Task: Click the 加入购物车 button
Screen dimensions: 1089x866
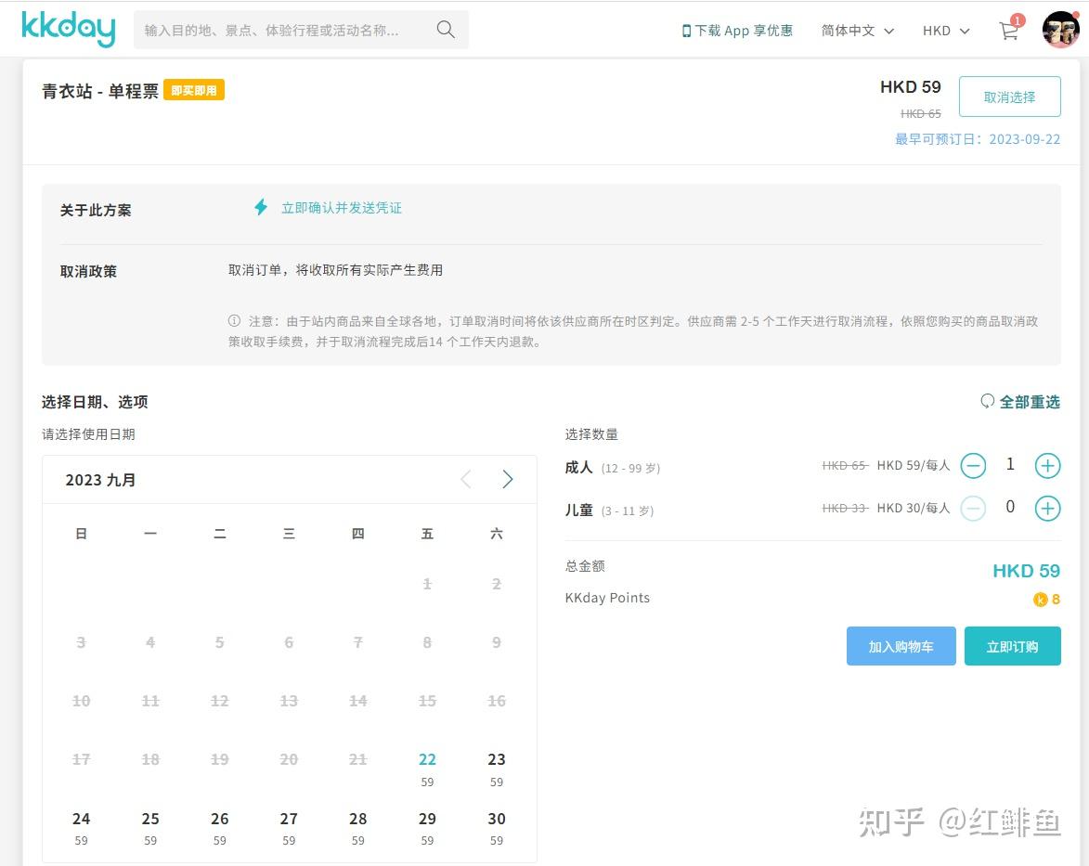Action: 901,646
